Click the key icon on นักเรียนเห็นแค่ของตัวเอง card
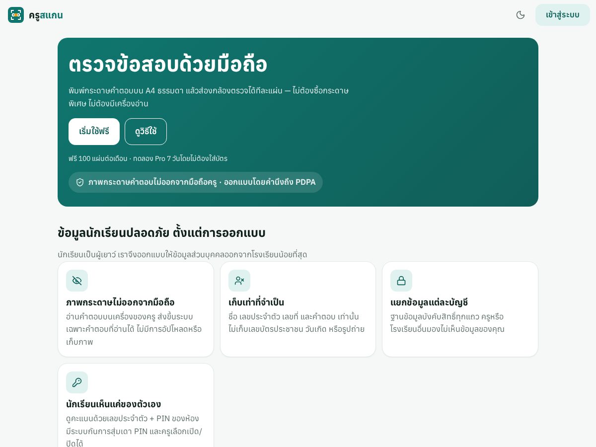This screenshot has height=447, width=596. coord(77,382)
